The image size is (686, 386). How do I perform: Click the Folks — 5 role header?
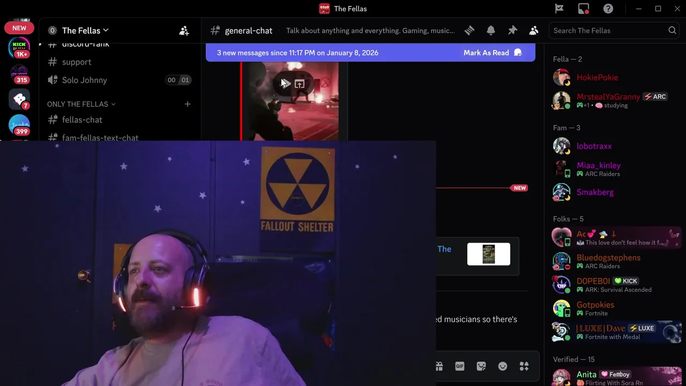568,219
